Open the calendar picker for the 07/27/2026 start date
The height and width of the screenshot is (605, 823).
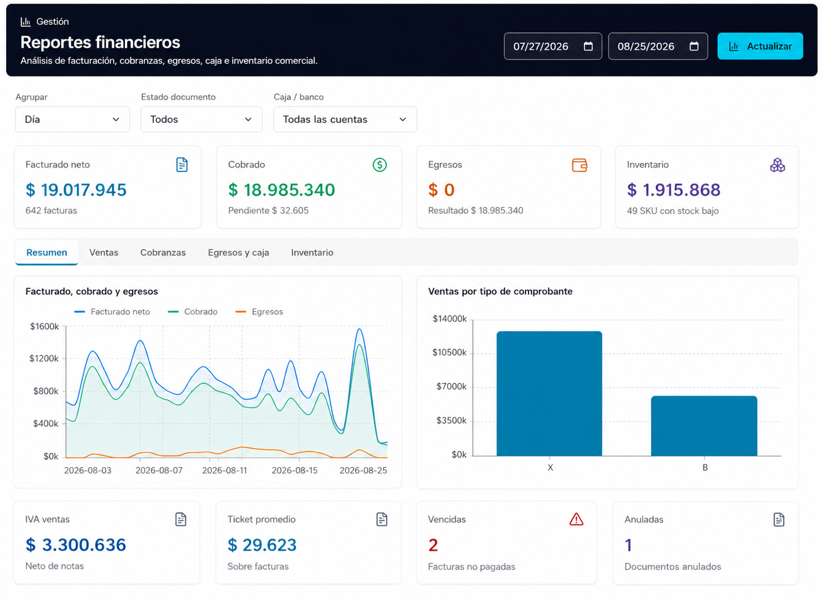tap(588, 46)
